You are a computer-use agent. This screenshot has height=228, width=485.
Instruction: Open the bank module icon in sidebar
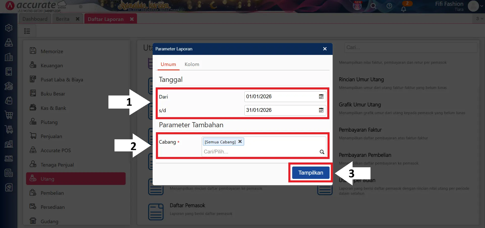coord(9,86)
